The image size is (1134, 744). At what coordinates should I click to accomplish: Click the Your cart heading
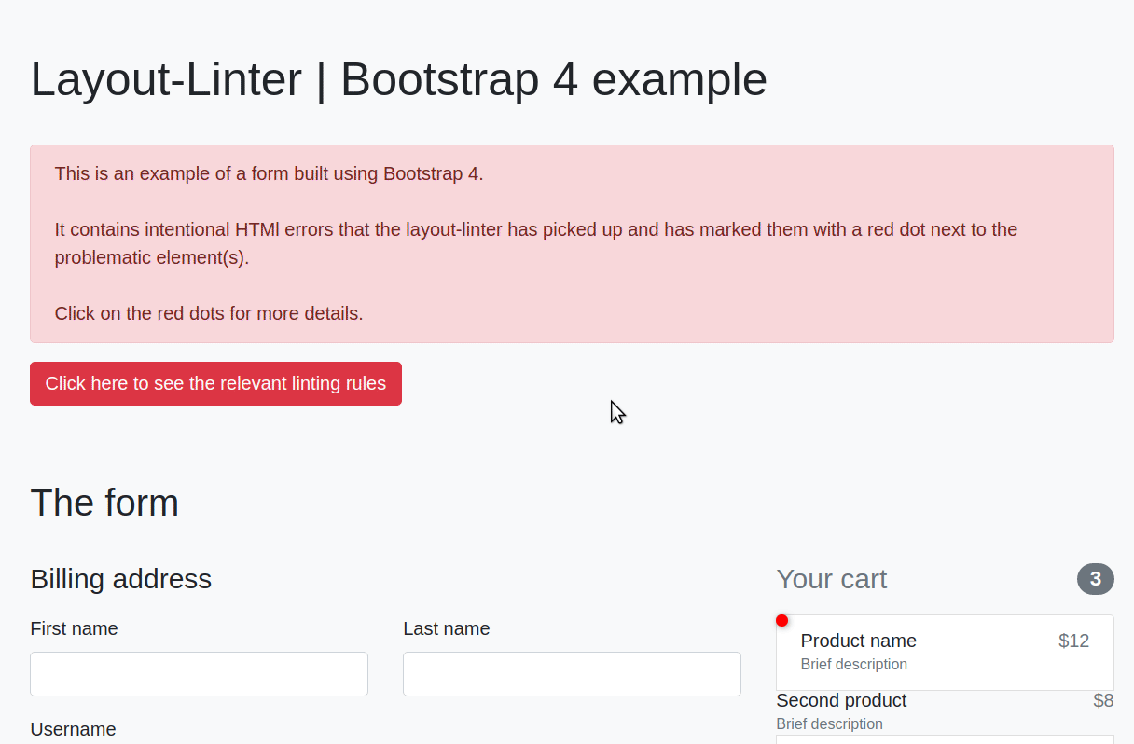[x=831, y=579]
